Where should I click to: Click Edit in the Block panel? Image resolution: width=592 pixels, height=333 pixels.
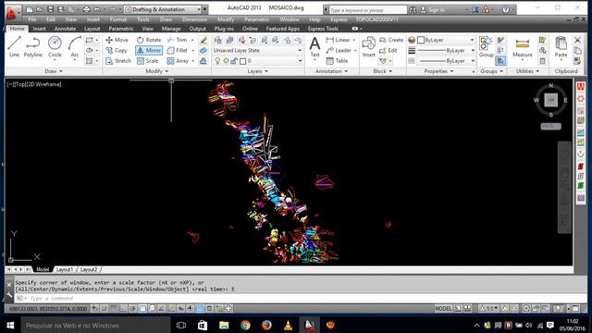point(388,50)
